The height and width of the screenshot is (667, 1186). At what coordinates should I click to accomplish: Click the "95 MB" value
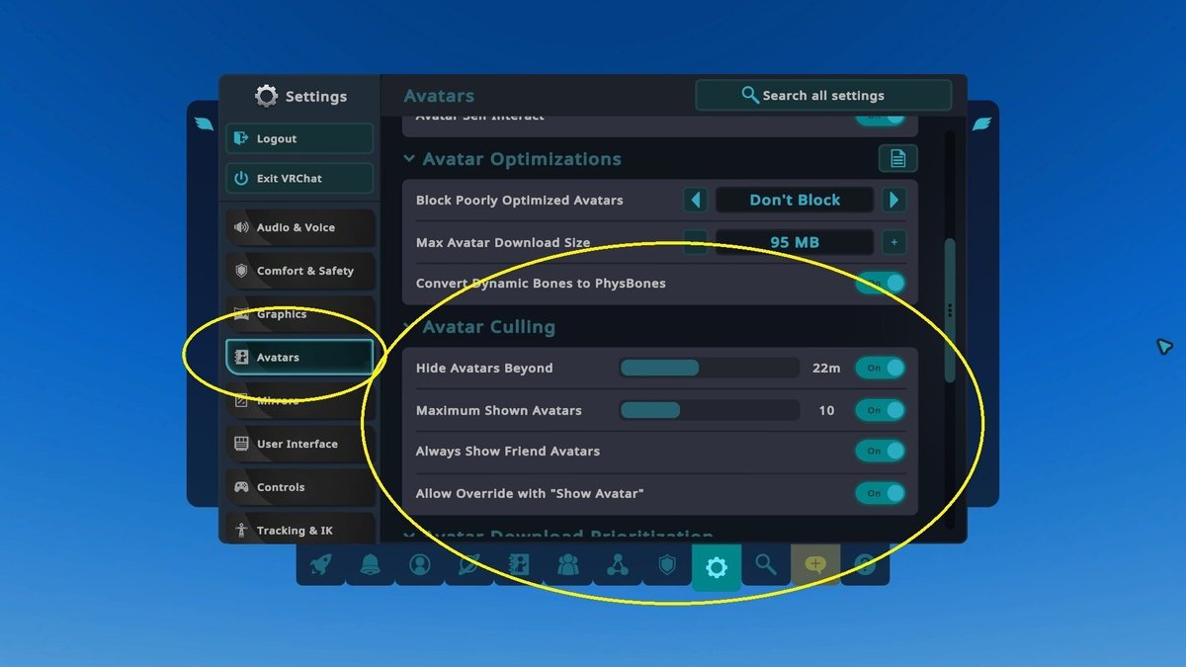795,242
